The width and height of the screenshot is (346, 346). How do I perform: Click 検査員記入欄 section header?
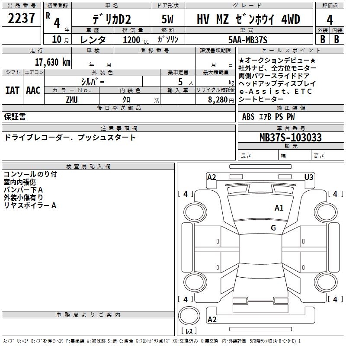pyautogui.click(x=88, y=167)
